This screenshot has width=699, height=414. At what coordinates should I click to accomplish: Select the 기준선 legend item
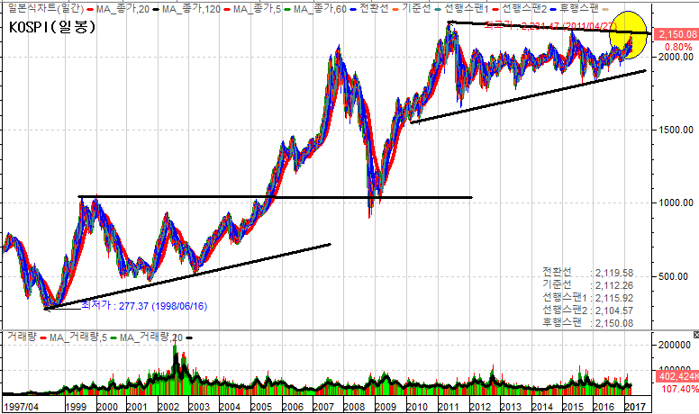click(x=421, y=8)
